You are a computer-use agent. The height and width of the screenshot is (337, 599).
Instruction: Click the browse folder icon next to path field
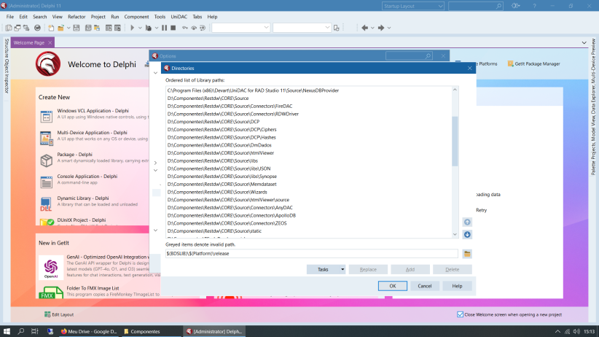click(x=467, y=253)
